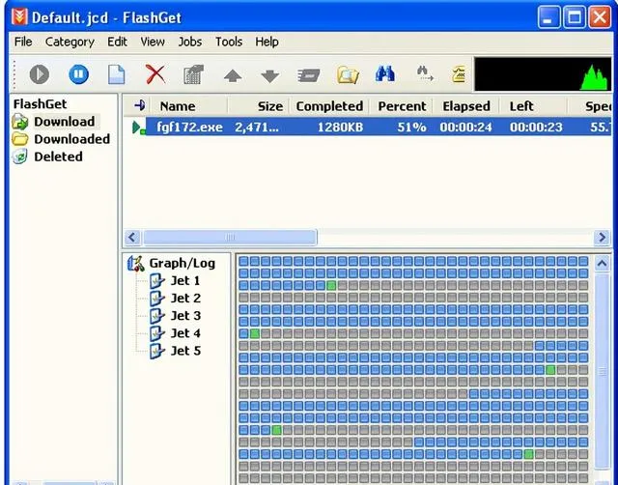Click the green speed graph display

(543, 74)
